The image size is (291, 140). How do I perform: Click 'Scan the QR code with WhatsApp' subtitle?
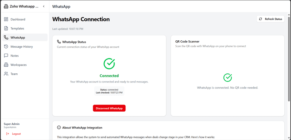click(x=211, y=46)
